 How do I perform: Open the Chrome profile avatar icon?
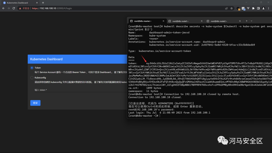coord(263,8)
